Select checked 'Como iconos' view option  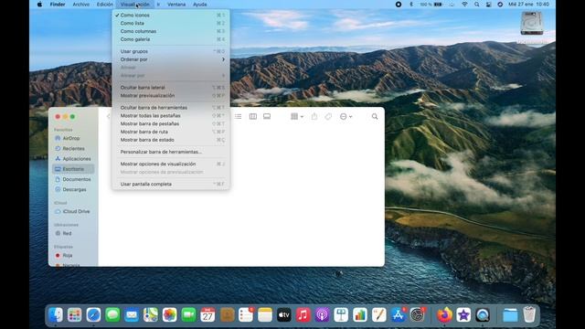171,16
